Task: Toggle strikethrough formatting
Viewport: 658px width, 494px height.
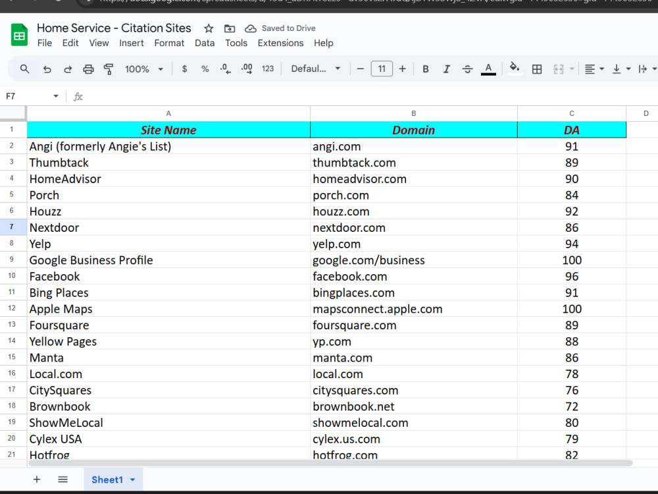Action: pyautogui.click(x=467, y=69)
